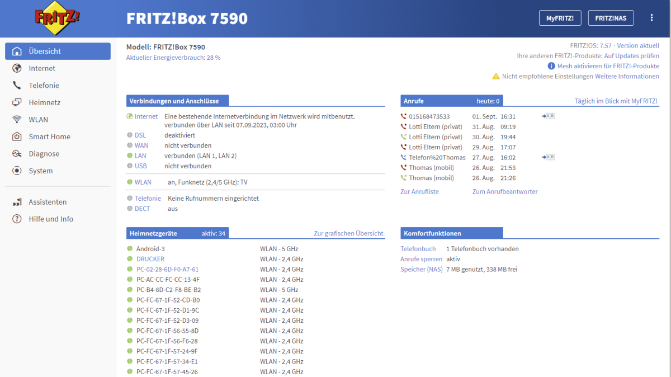671x377 pixels.
Task: Open Zur grafischen Übersicht link
Action: point(349,234)
